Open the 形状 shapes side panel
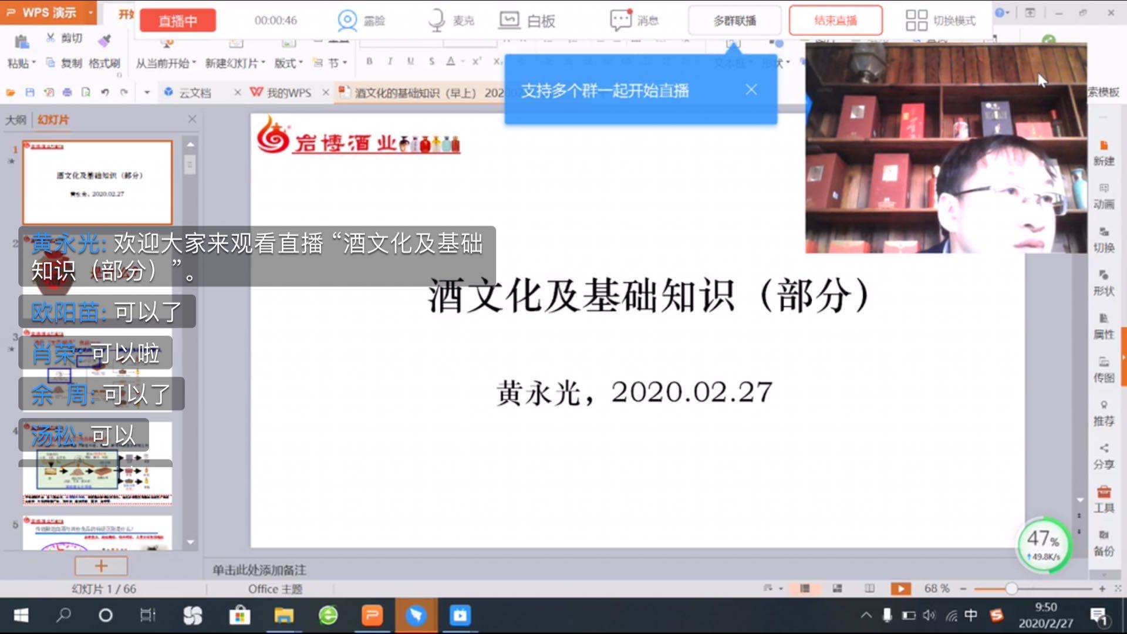This screenshot has width=1127, height=634. point(1104,282)
